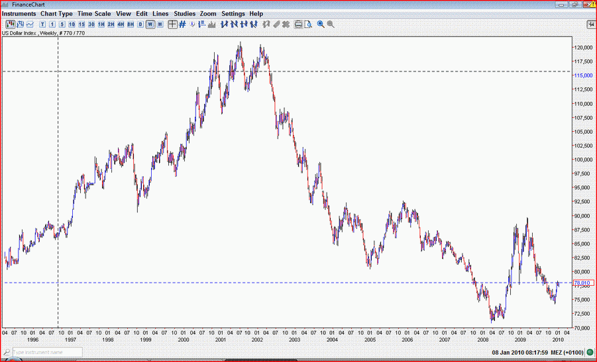597x362 pixels.
Task: Click the second blue line tool
Action: click(x=234, y=24)
